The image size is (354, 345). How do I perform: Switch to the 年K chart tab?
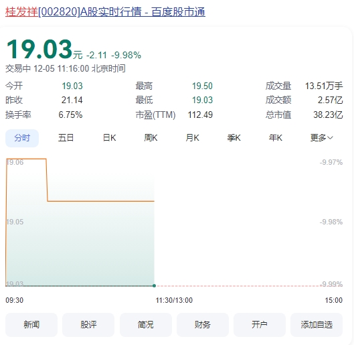[276, 138]
